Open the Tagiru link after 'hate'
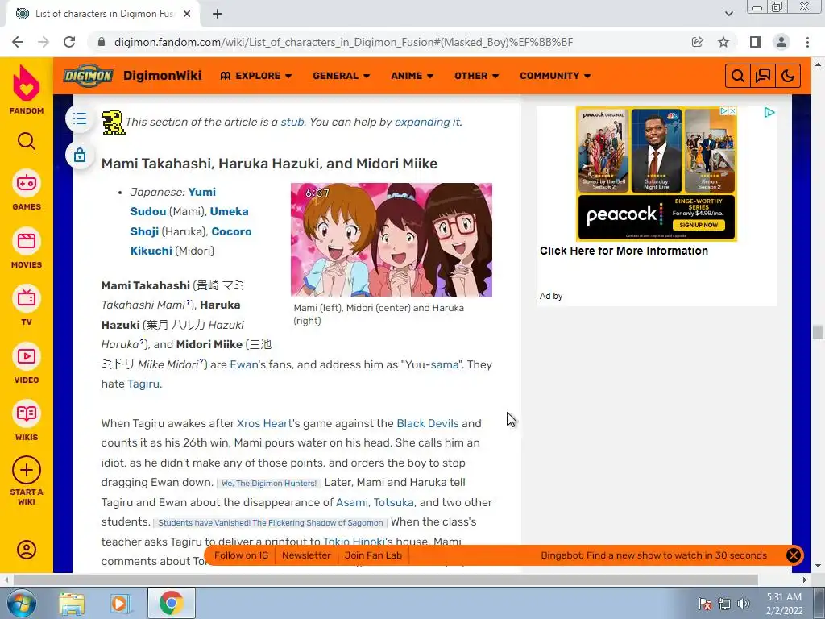 [x=143, y=384]
